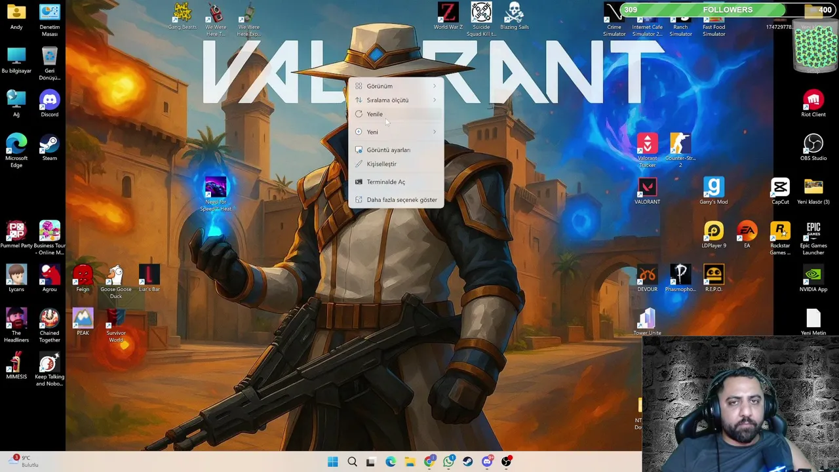Select the DEVOUR game icon
The image size is (839, 472).
(x=647, y=279)
